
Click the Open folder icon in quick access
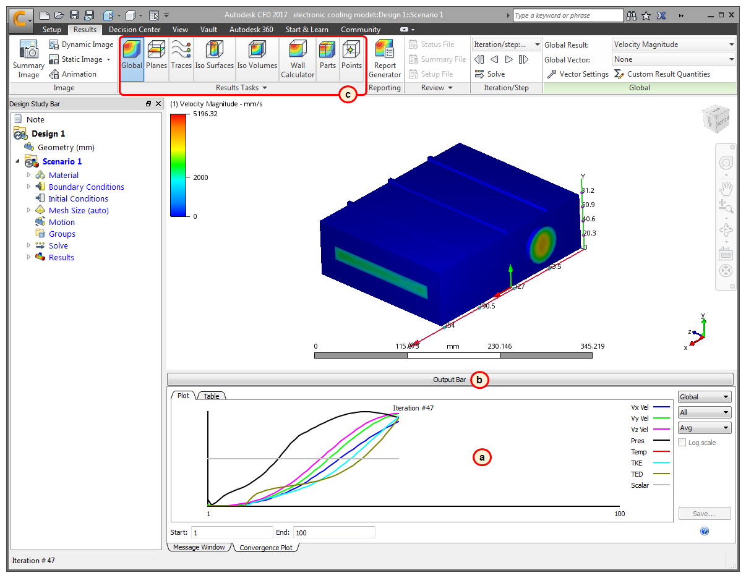(x=59, y=15)
